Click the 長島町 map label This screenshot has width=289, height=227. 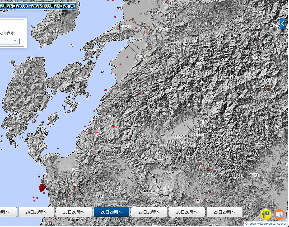[36, 146]
